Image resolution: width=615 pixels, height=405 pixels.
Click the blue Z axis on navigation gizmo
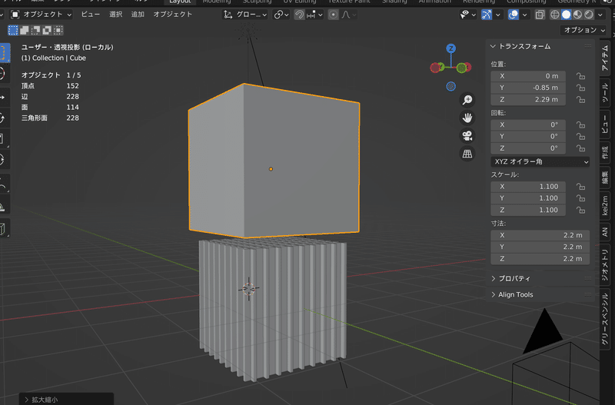click(451, 48)
